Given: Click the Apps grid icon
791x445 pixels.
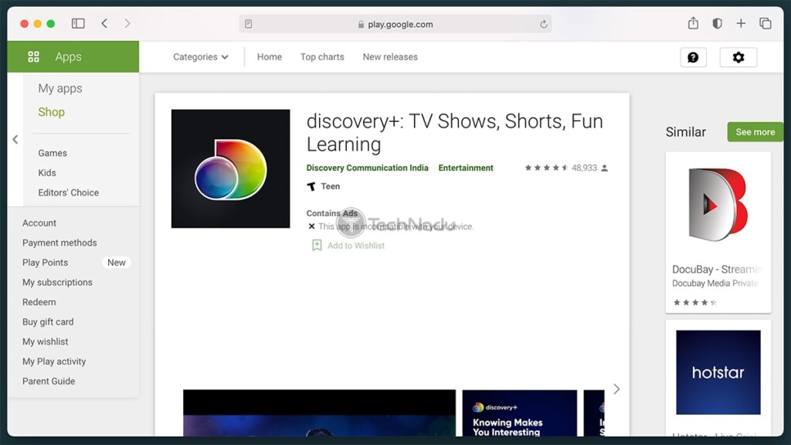Looking at the screenshot, I should (33, 57).
